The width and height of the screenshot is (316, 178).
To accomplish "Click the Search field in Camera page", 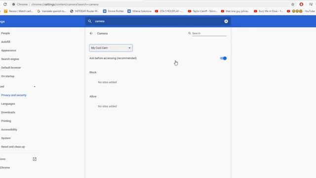I will [x=209, y=33].
